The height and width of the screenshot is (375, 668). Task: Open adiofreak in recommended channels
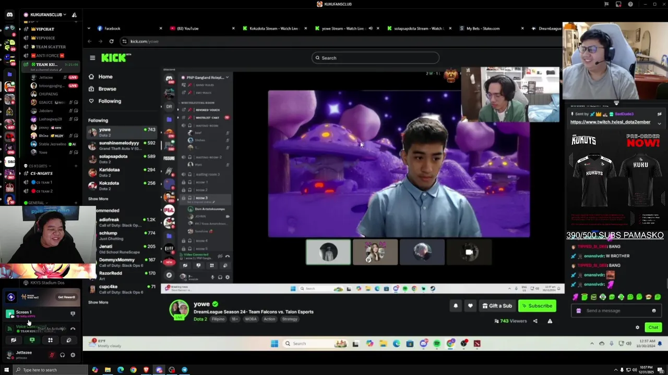pyautogui.click(x=122, y=222)
